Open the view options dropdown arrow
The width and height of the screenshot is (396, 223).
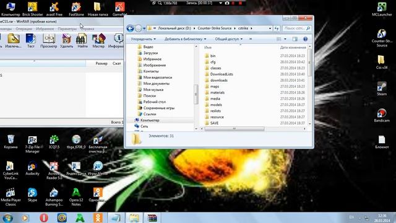click(x=285, y=39)
